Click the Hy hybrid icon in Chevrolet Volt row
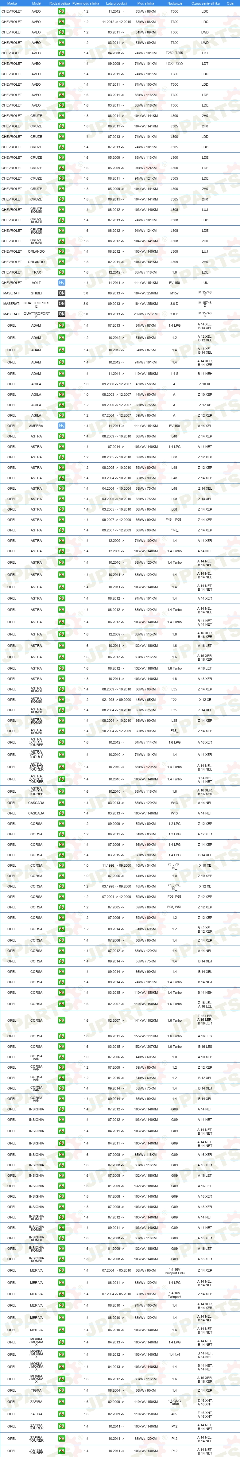 61,283
